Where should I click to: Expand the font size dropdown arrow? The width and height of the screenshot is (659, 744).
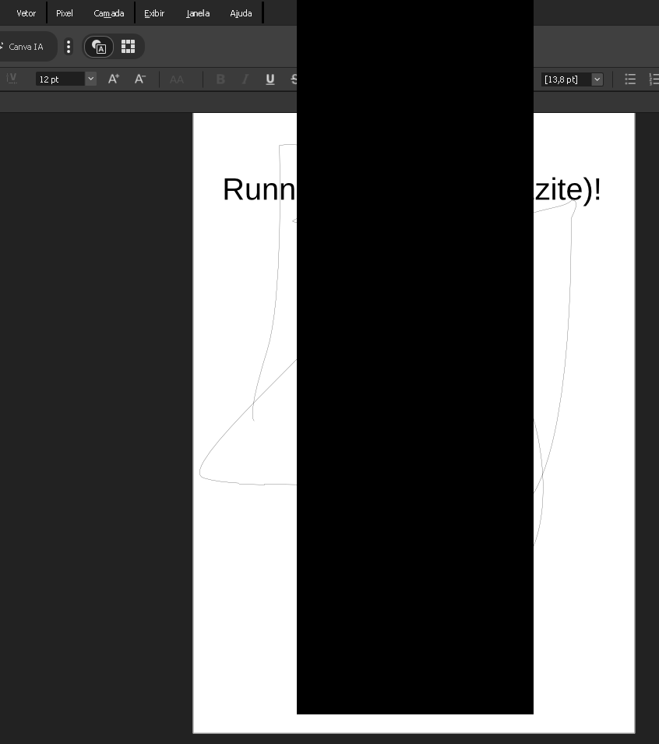tap(90, 79)
